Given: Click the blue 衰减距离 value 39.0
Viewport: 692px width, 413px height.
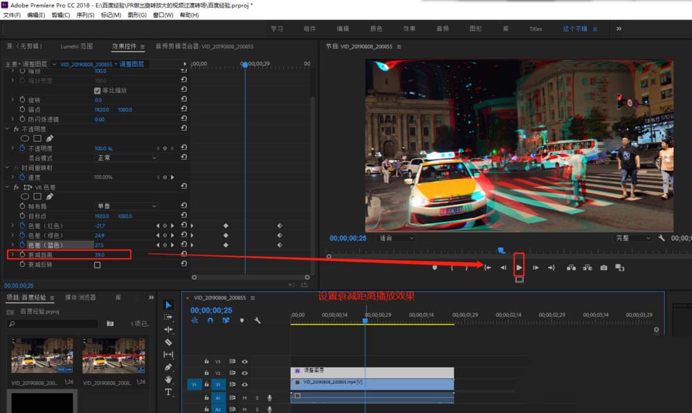Looking at the screenshot, I should (x=99, y=254).
